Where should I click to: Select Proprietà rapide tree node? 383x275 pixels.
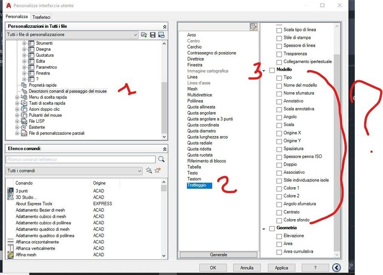click(x=43, y=85)
